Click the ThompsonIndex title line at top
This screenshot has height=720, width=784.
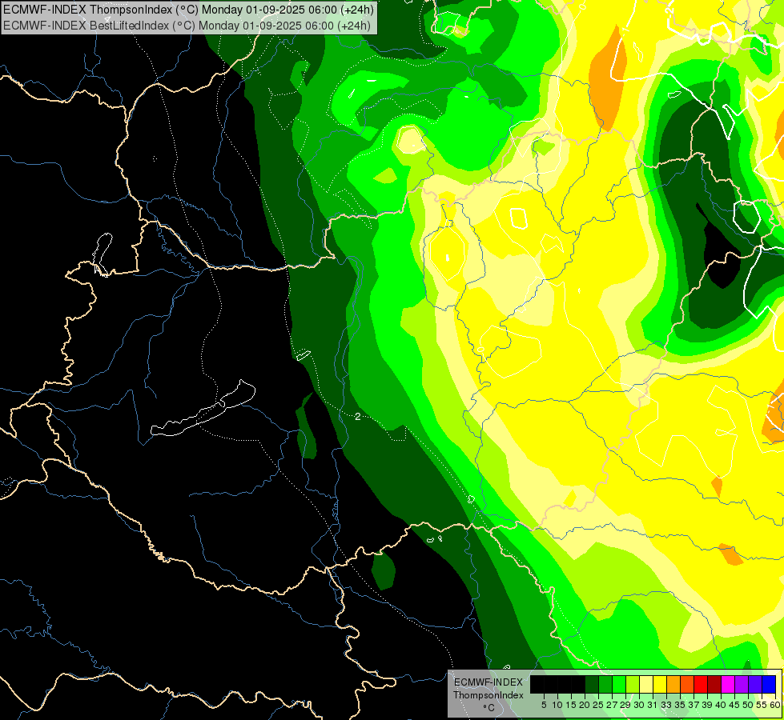click(x=188, y=10)
